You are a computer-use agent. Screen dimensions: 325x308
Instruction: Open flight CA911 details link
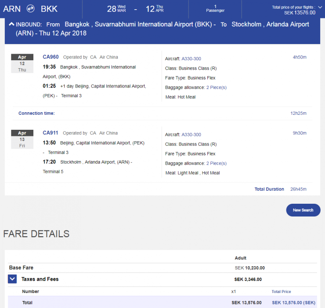(x=51, y=133)
